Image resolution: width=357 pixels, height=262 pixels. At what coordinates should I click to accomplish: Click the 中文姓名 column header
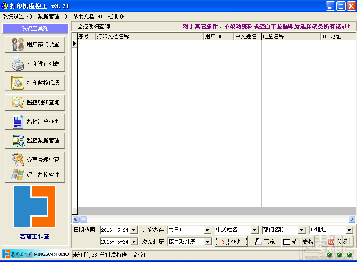(248, 36)
